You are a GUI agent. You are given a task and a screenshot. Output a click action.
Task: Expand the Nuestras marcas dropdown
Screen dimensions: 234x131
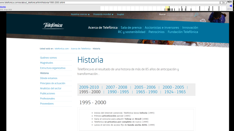80,14
